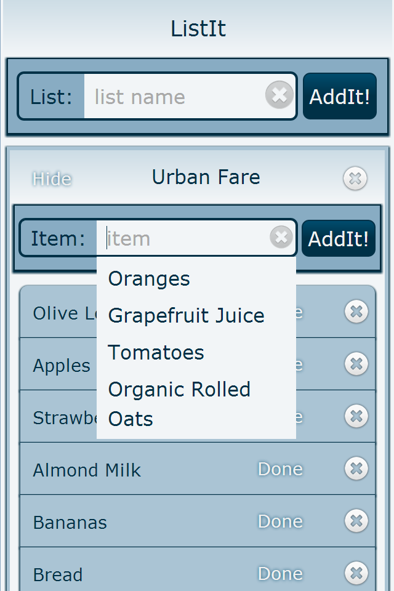Mark Bread as Done

point(280,574)
